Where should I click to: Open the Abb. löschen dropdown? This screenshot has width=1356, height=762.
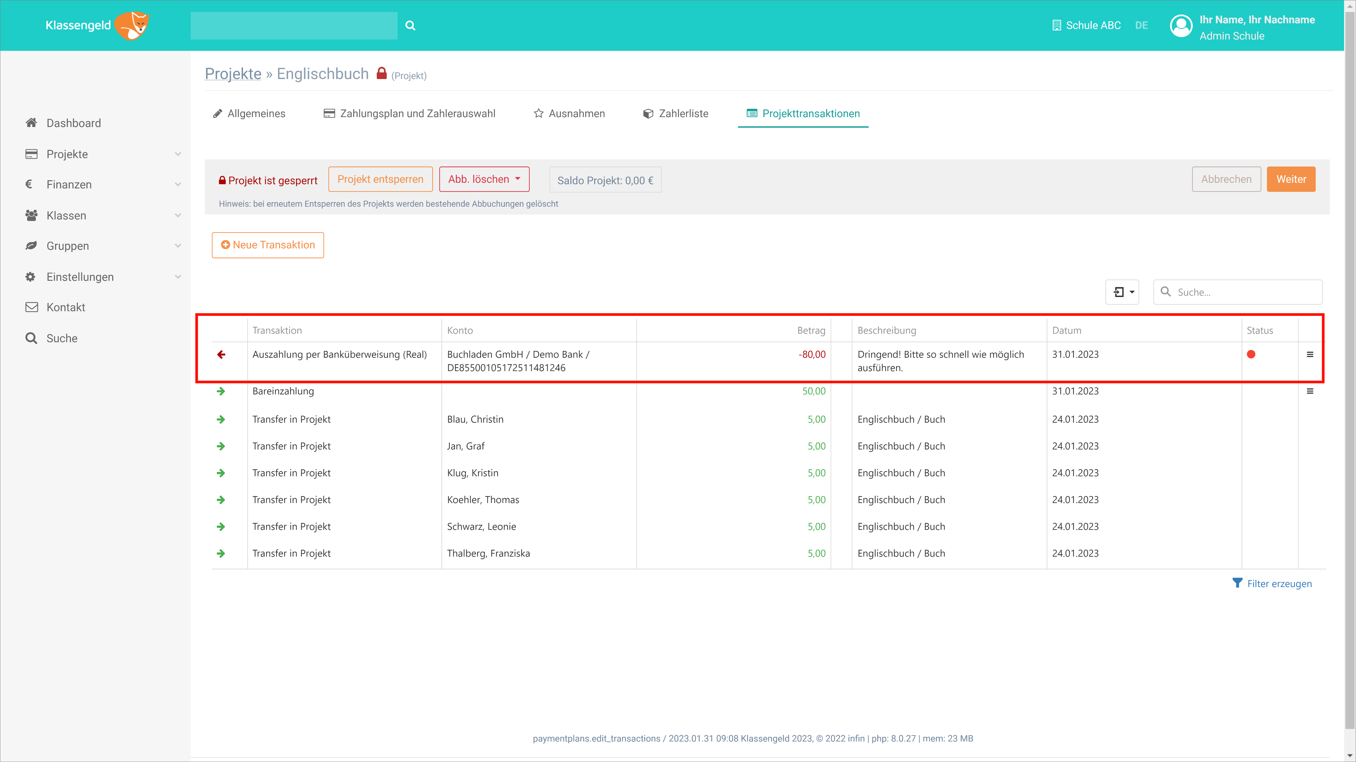tap(484, 179)
